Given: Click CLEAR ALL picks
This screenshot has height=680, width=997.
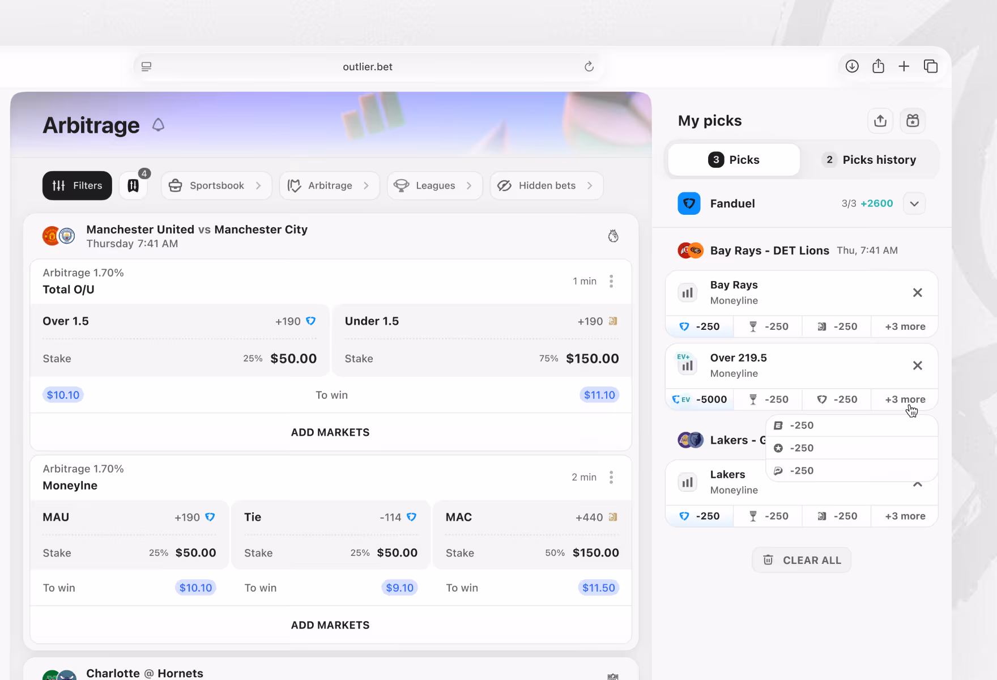Looking at the screenshot, I should pyautogui.click(x=802, y=560).
